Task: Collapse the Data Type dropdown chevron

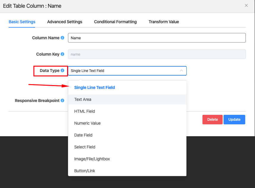Action: (x=181, y=70)
